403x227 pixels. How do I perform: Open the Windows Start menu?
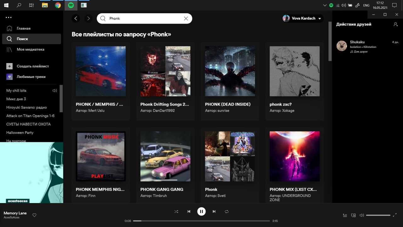tap(6, 5)
